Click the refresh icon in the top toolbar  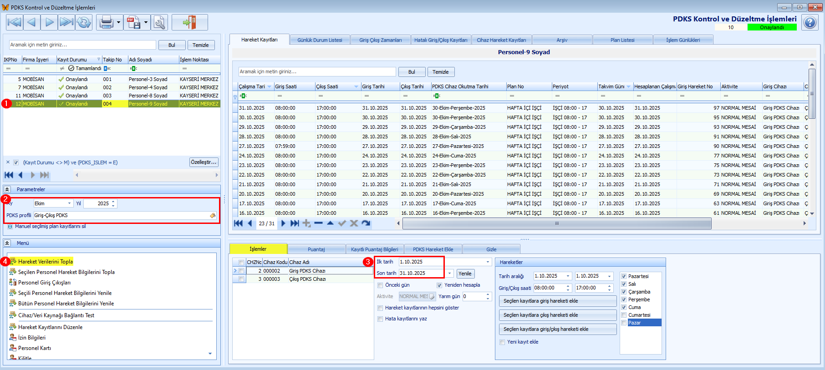84,22
